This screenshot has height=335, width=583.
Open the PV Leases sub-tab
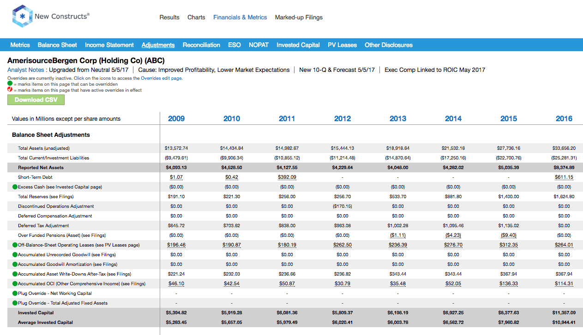[343, 45]
